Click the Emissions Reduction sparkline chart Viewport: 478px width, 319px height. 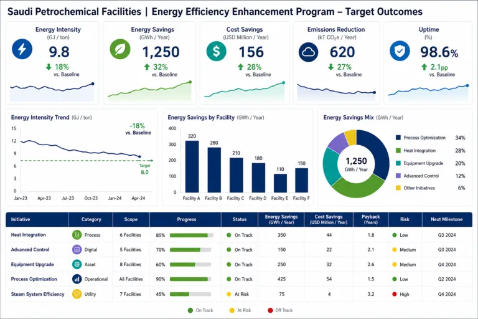click(x=336, y=92)
